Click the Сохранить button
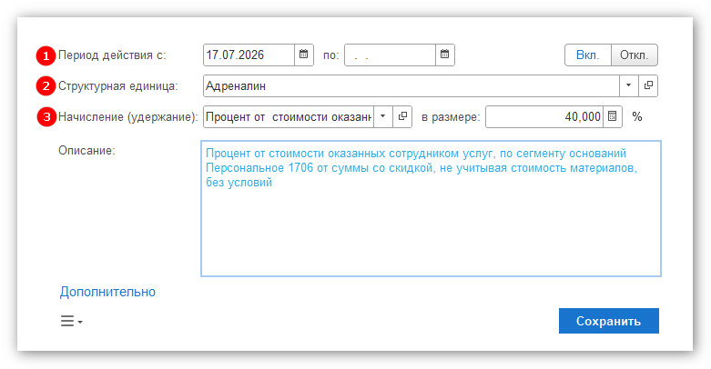 pos(608,321)
